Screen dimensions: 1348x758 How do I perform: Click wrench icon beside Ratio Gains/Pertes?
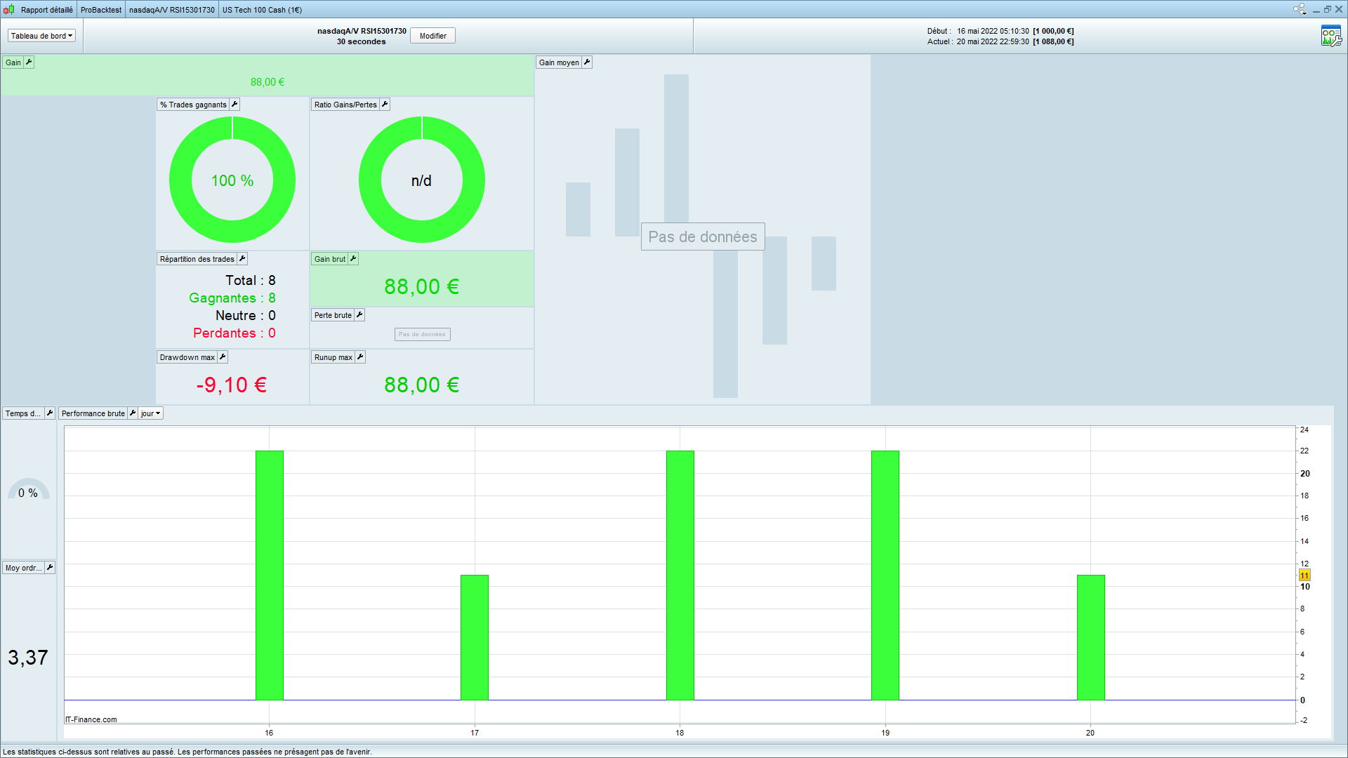(385, 105)
